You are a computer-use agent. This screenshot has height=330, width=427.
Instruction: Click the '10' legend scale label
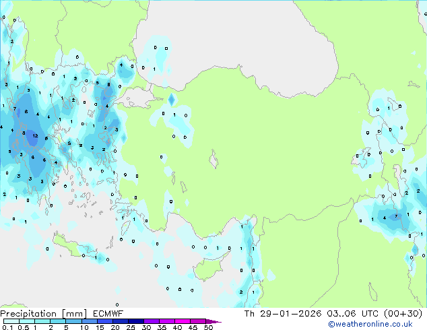tap(84, 327)
